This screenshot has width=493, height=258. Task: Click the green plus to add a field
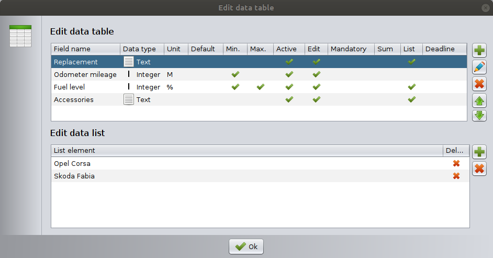click(x=479, y=51)
